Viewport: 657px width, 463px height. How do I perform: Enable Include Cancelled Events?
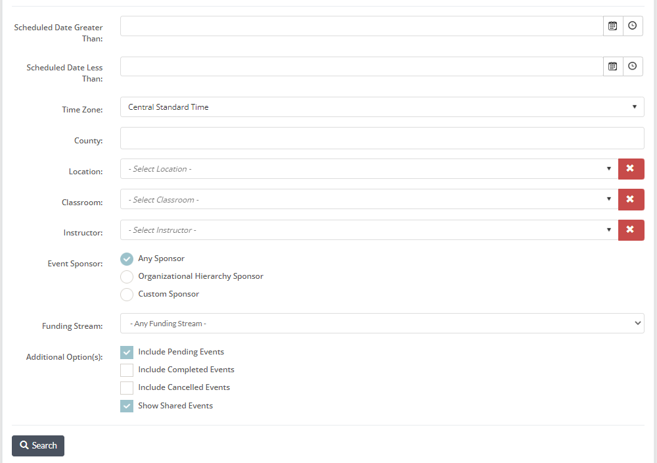[126, 387]
